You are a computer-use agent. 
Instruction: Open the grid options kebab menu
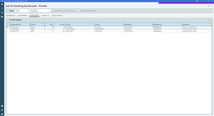point(211,20)
